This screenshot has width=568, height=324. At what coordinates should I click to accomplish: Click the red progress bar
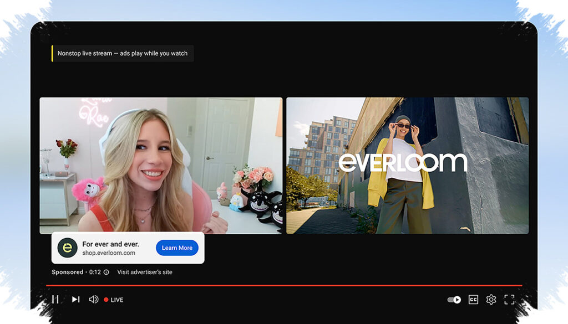click(284, 286)
